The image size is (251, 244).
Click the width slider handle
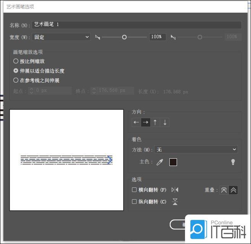124,37
